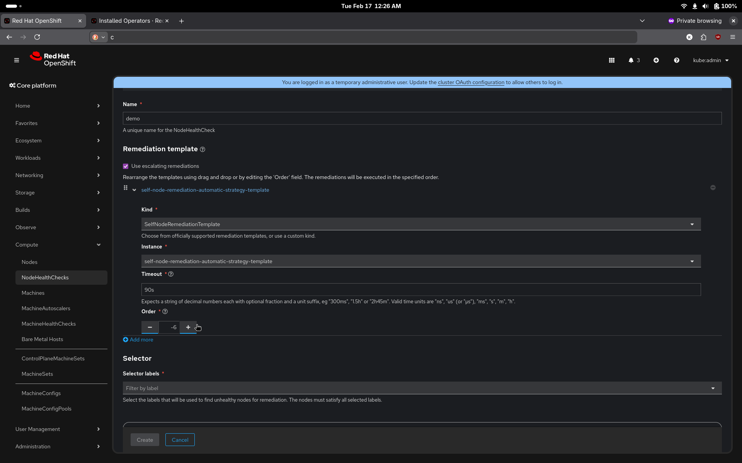Open Machines in Compute navigation

pos(33,293)
